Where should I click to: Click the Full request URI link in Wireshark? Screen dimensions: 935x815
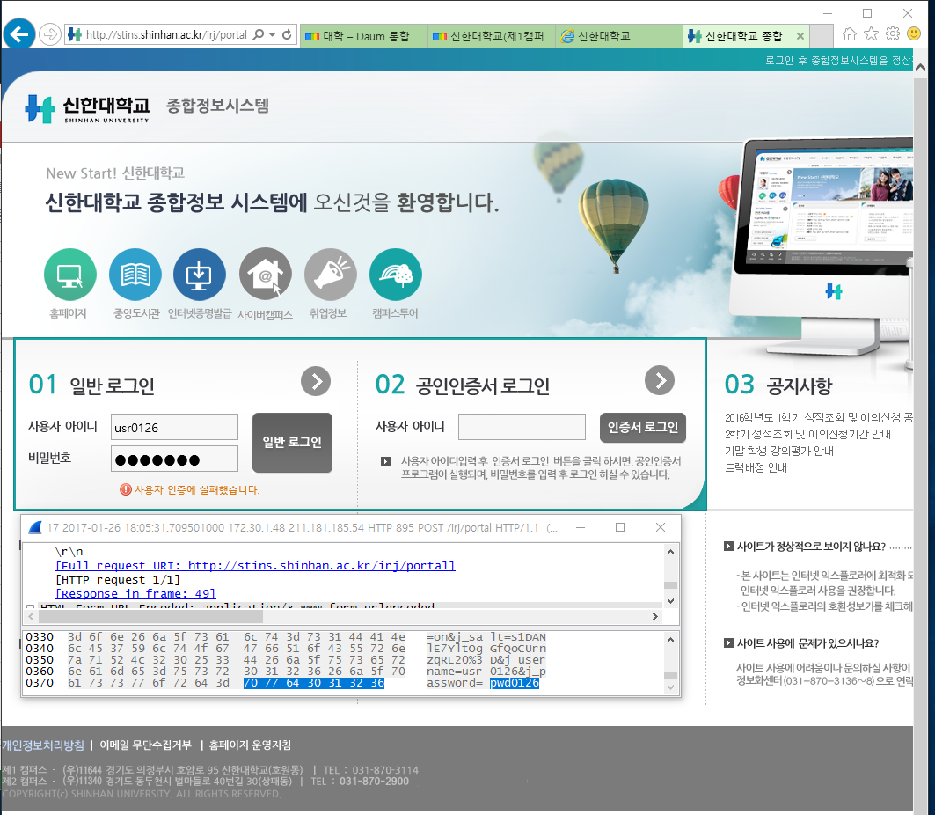point(254,565)
